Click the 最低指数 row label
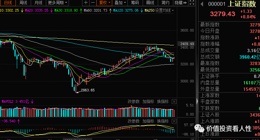 (x=210, y=70)
